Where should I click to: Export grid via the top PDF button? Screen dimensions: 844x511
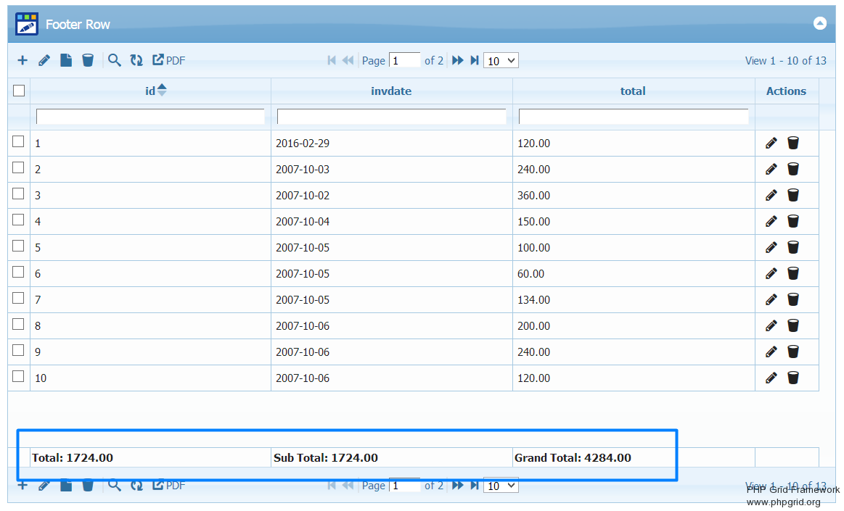(168, 60)
